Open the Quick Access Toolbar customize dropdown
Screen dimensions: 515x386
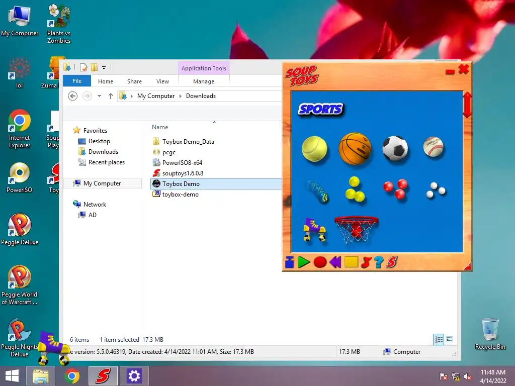104,68
